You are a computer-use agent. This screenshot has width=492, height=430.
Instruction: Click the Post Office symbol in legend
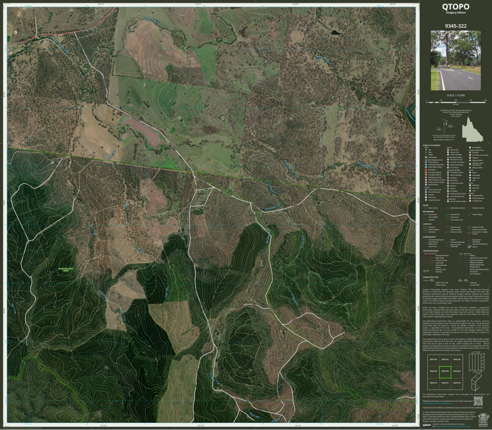[x=448, y=181]
